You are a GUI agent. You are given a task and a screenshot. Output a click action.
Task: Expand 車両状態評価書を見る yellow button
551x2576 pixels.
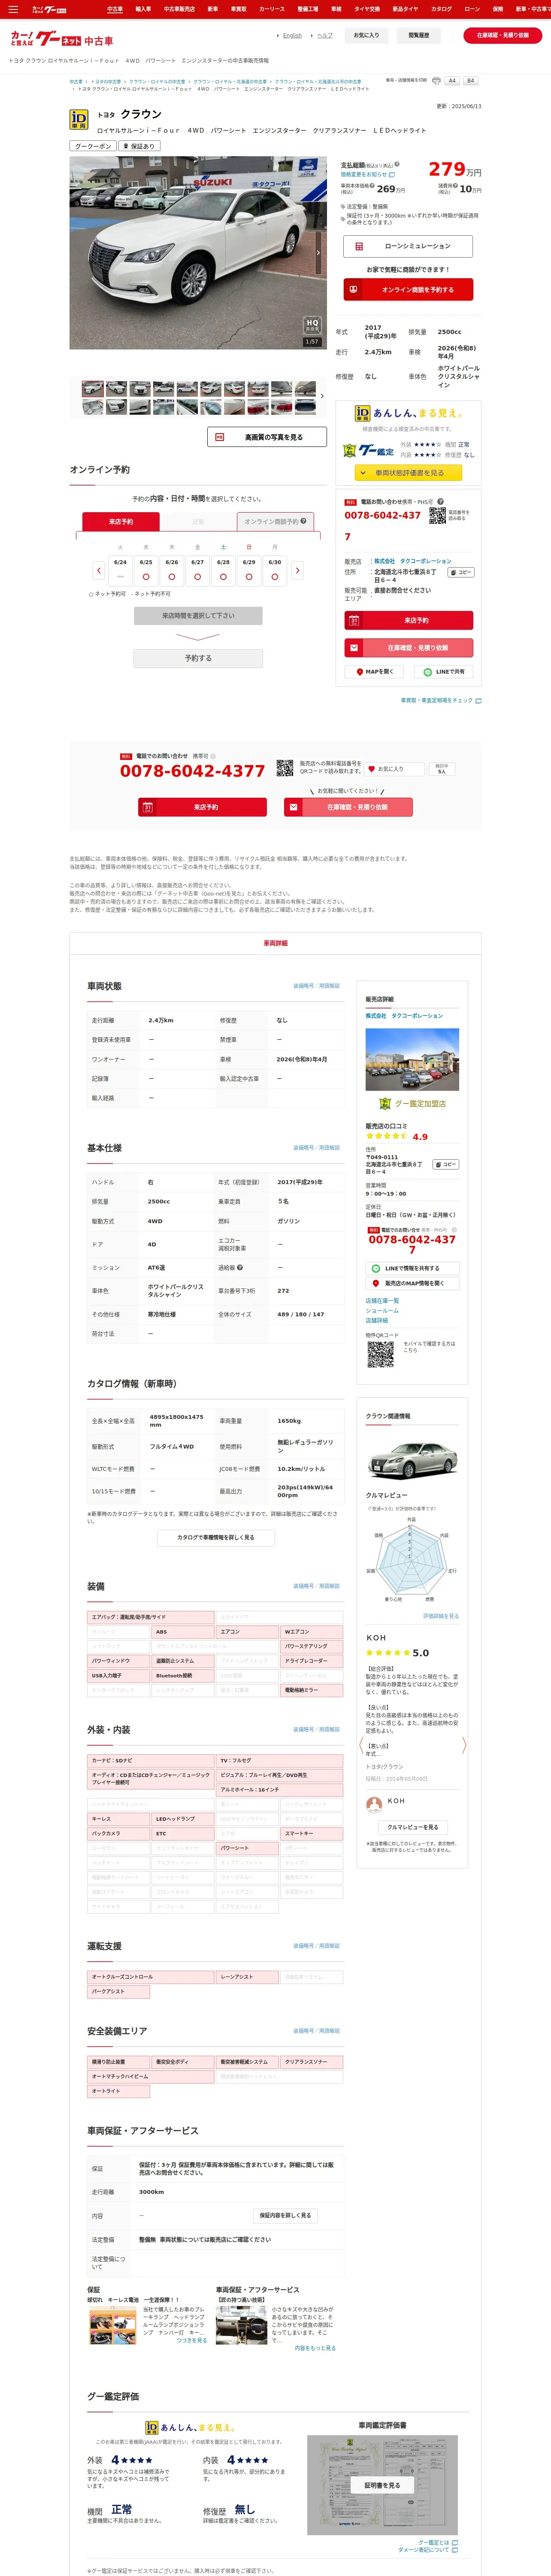pyautogui.click(x=408, y=473)
